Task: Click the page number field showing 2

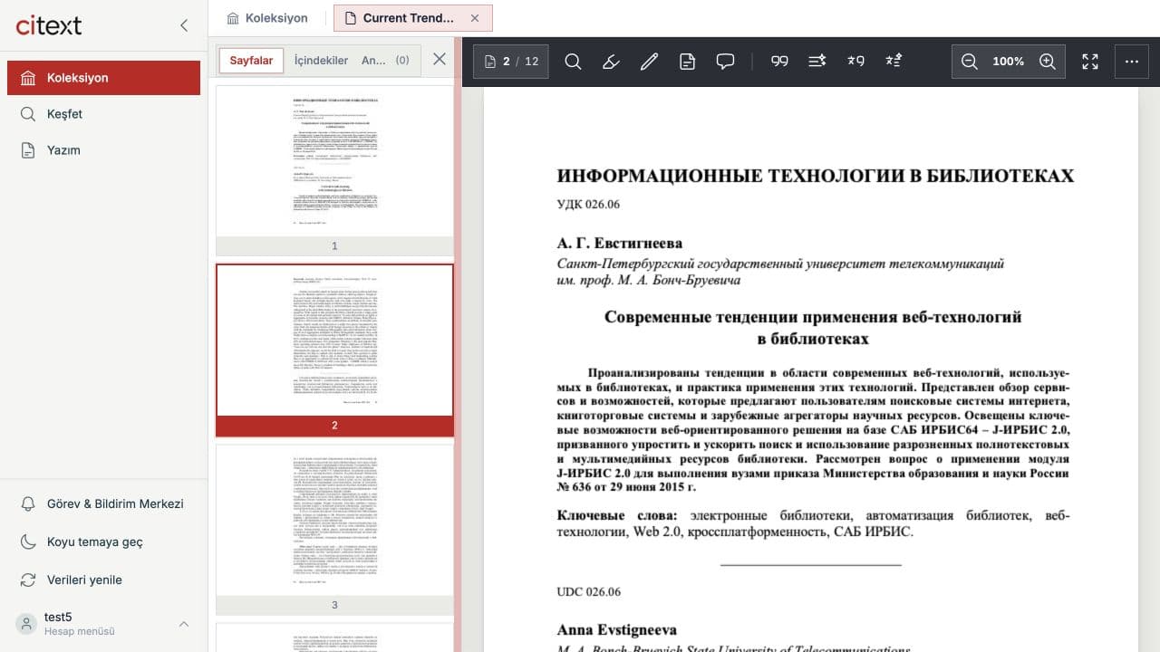Action: 507,62
